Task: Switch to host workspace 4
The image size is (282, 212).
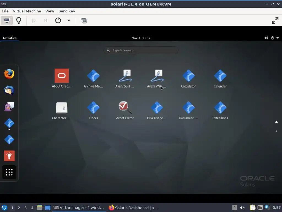Action: pos(32,208)
